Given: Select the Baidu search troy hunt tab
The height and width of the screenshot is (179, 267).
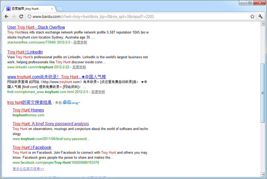Looking at the screenshot, I should pyautogui.click(x=29, y=9).
